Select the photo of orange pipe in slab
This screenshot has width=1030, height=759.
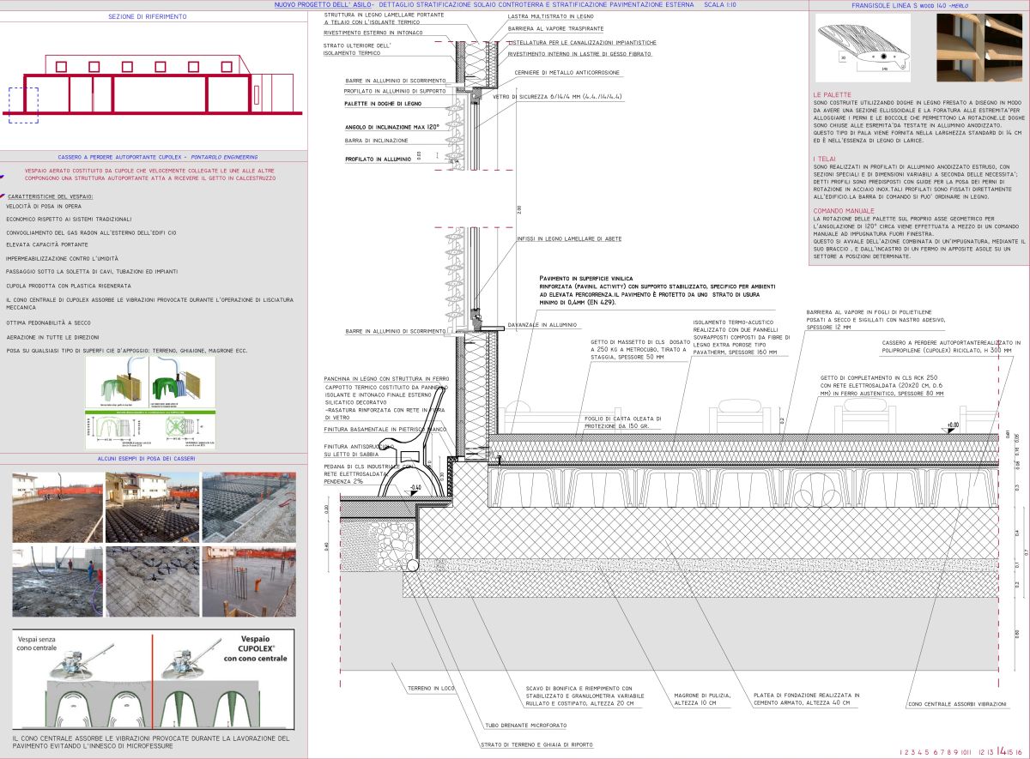click(248, 581)
